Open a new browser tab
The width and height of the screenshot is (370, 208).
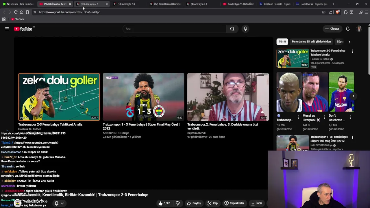[333, 4]
